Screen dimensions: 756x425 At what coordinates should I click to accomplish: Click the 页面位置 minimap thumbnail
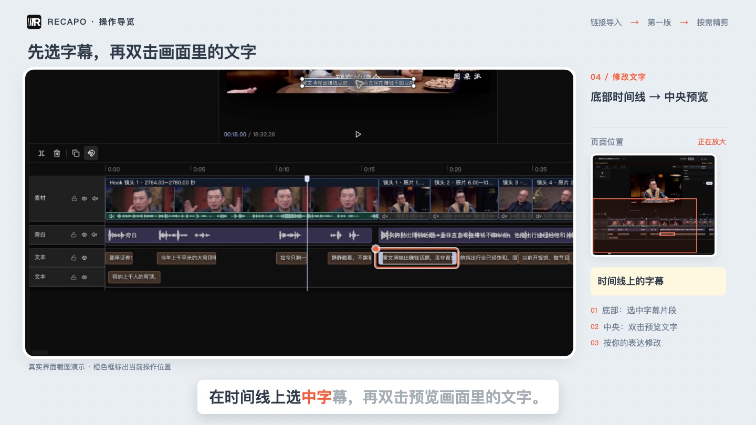click(654, 205)
